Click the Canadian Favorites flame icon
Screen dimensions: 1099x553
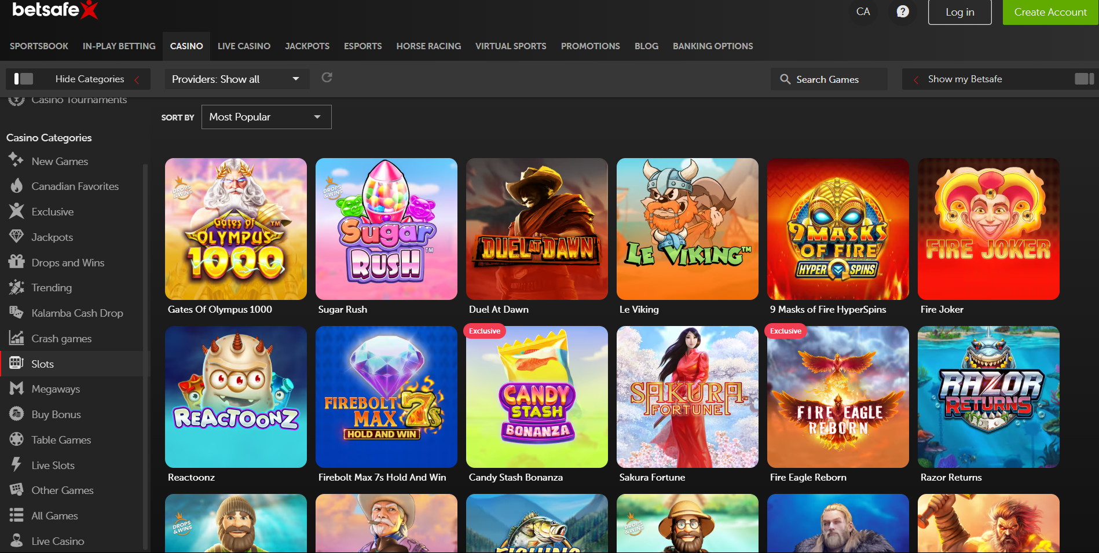16,186
